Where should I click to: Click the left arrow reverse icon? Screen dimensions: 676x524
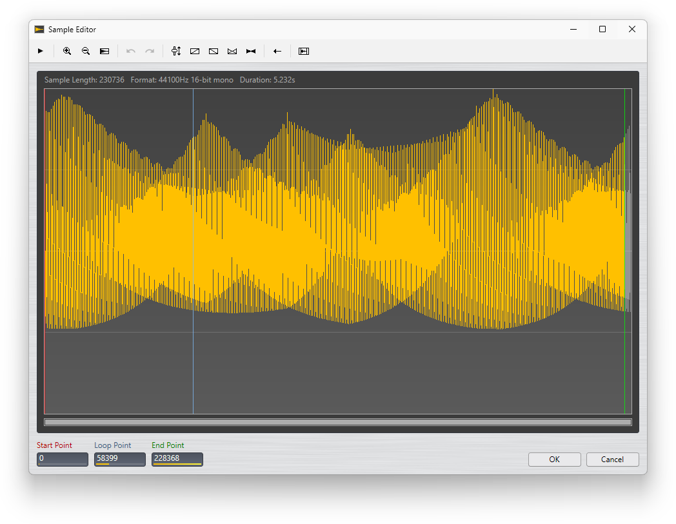(277, 51)
